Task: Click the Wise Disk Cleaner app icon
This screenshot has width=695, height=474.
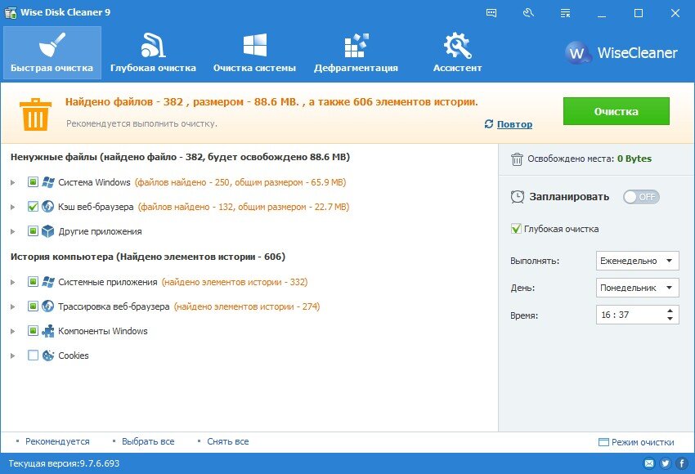Action: click(x=10, y=12)
